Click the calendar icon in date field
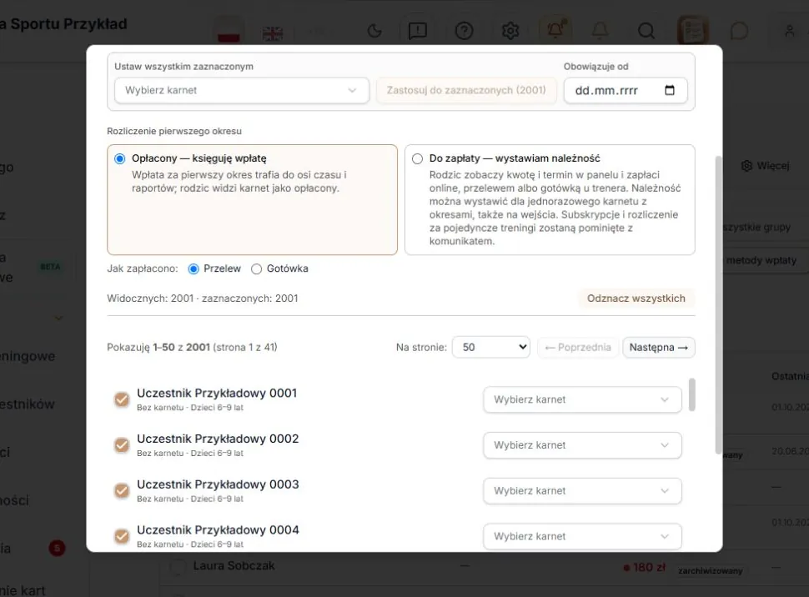The width and height of the screenshot is (809, 597). 669,90
